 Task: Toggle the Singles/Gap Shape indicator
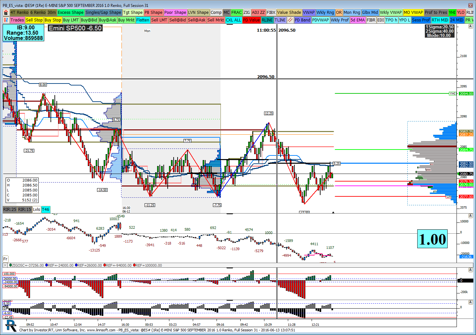tap(103, 13)
